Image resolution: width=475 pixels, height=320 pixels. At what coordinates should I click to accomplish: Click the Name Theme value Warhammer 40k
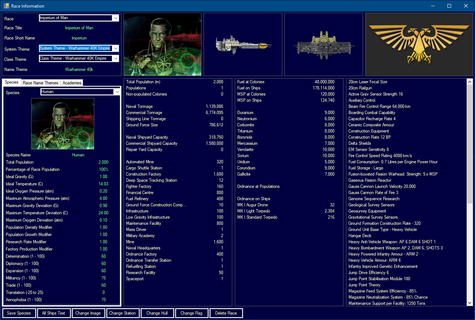click(79, 70)
